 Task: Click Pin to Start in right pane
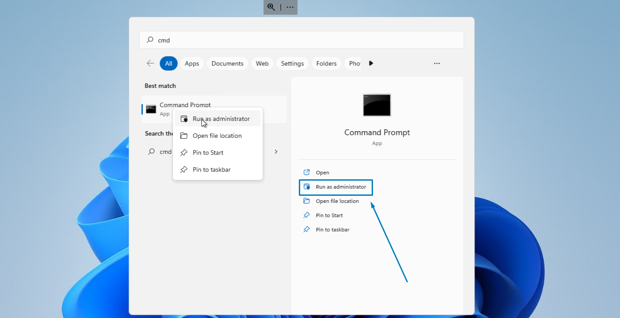point(329,215)
